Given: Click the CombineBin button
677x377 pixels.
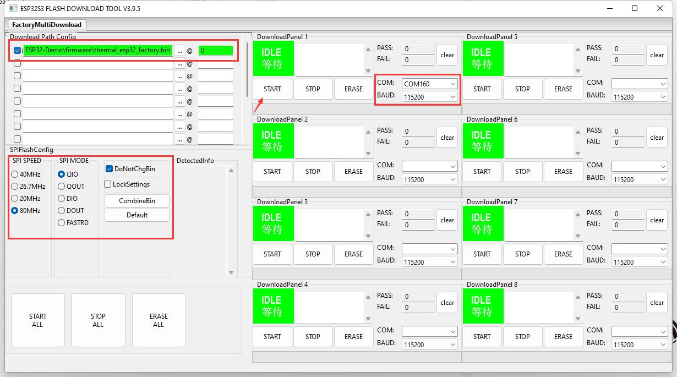Looking at the screenshot, I should tap(137, 201).
